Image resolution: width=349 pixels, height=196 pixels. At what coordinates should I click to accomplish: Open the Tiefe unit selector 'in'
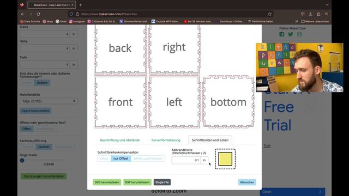(74, 64)
